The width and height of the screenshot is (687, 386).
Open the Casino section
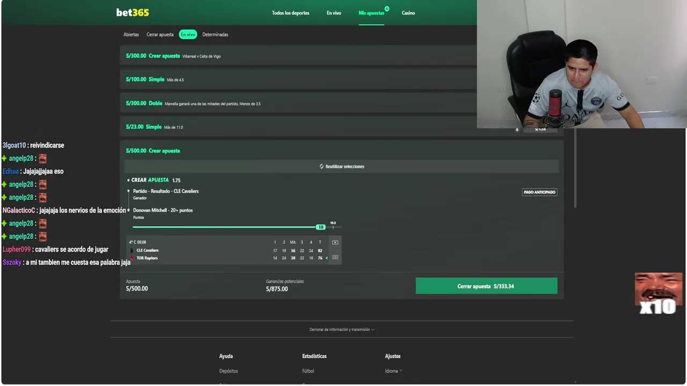pos(408,13)
